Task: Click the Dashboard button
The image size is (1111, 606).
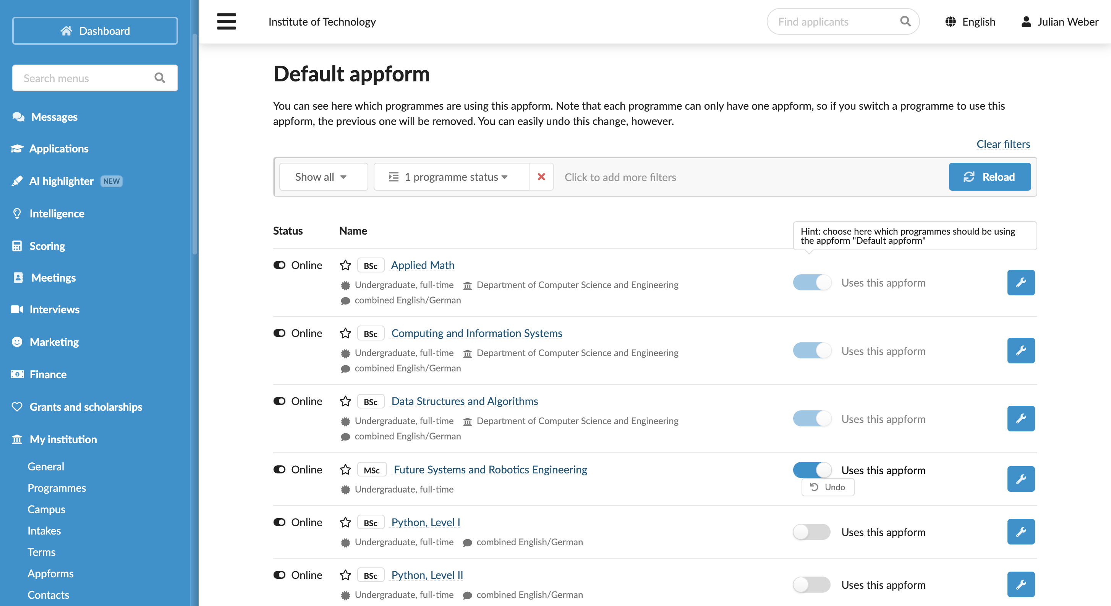Action: tap(95, 31)
